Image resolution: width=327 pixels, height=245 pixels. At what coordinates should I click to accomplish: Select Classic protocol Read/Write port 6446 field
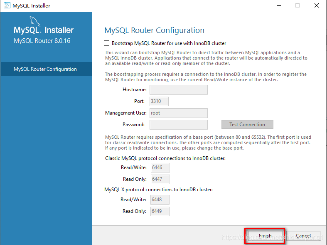pos(160,167)
